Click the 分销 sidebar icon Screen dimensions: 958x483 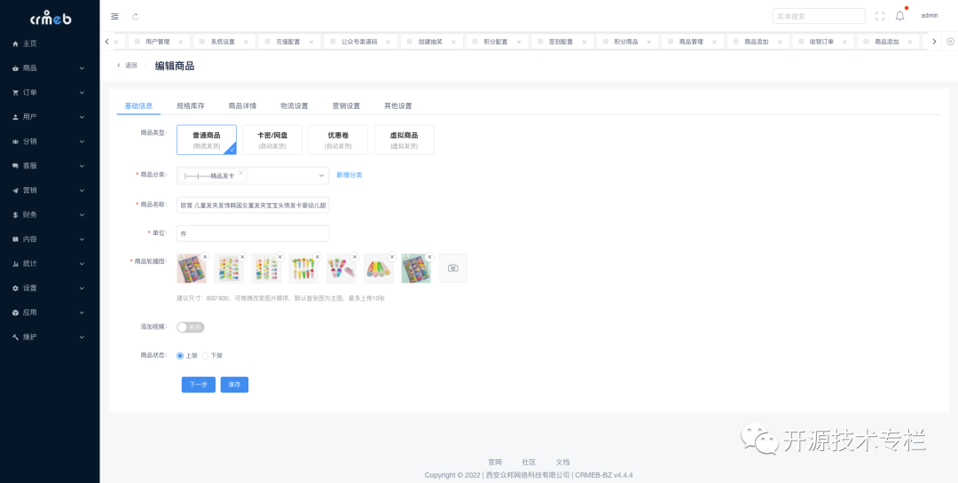pos(15,142)
